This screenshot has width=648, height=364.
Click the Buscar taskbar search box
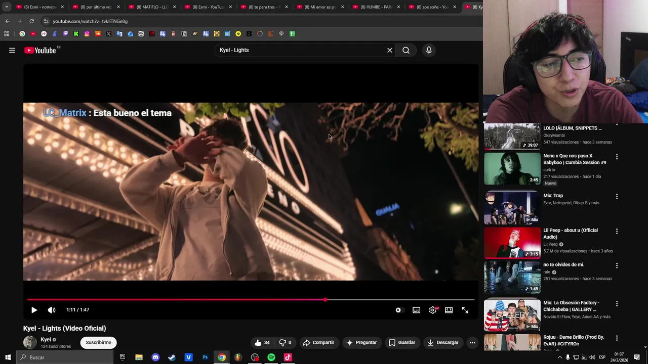(65, 357)
